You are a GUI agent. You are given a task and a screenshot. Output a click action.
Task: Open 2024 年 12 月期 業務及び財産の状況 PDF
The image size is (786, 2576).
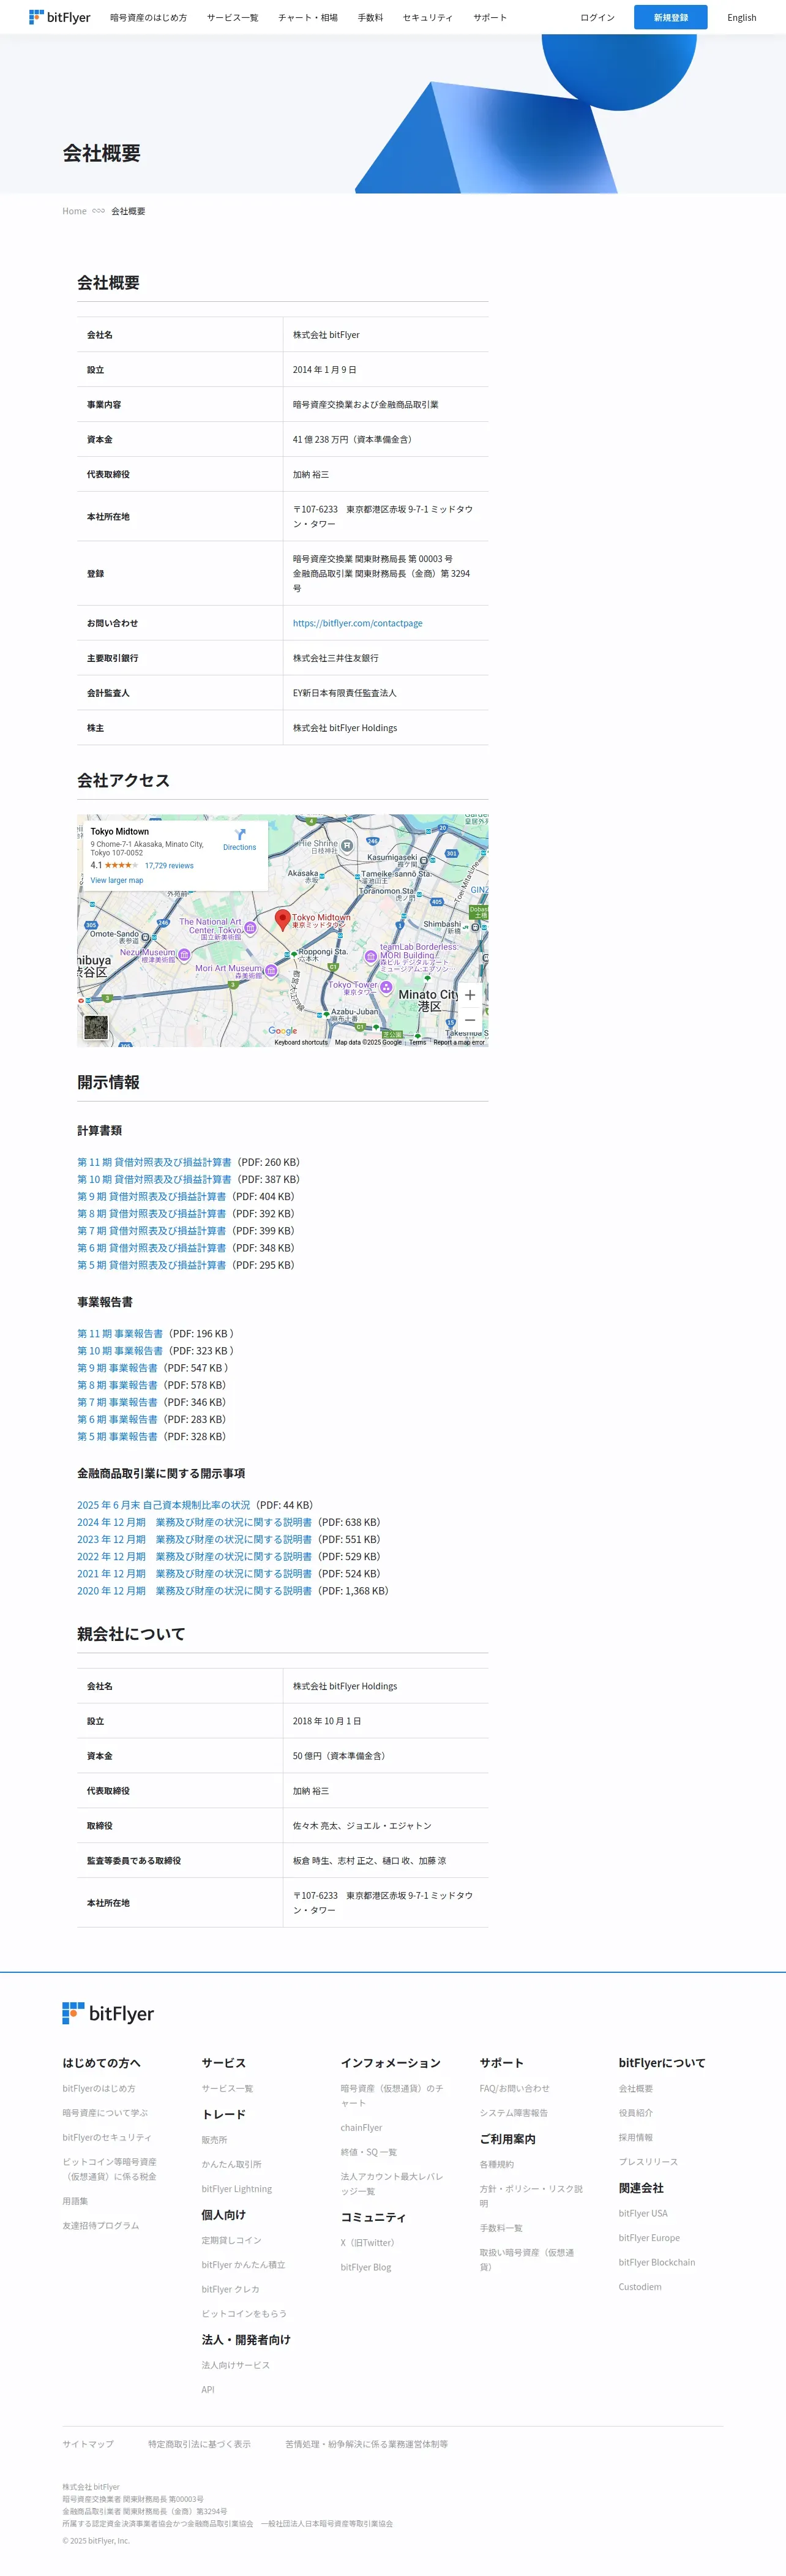(x=194, y=1522)
